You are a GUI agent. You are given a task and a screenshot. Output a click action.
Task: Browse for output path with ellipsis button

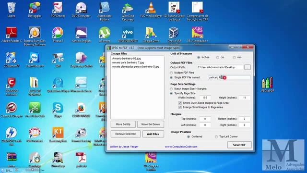click(x=248, y=67)
